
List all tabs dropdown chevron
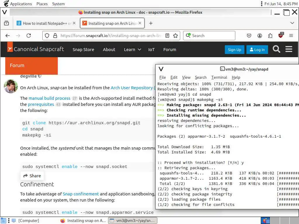point(292,23)
